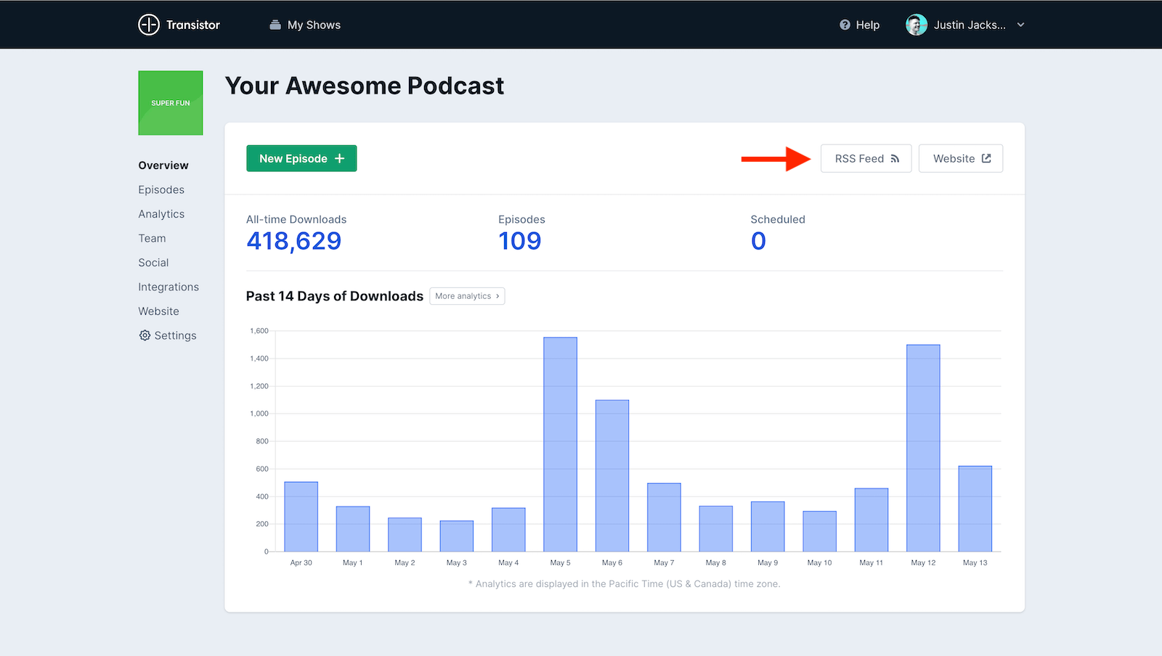Image resolution: width=1162 pixels, height=656 pixels.
Task: Click the green SUPER FUN podcast artwork
Action: pos(171,103)
